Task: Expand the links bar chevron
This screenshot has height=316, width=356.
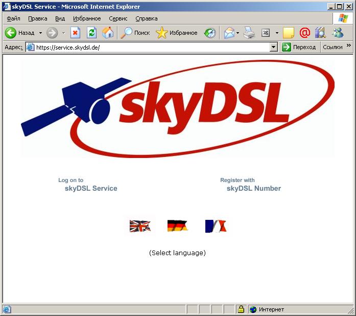Action: point(349,46)
